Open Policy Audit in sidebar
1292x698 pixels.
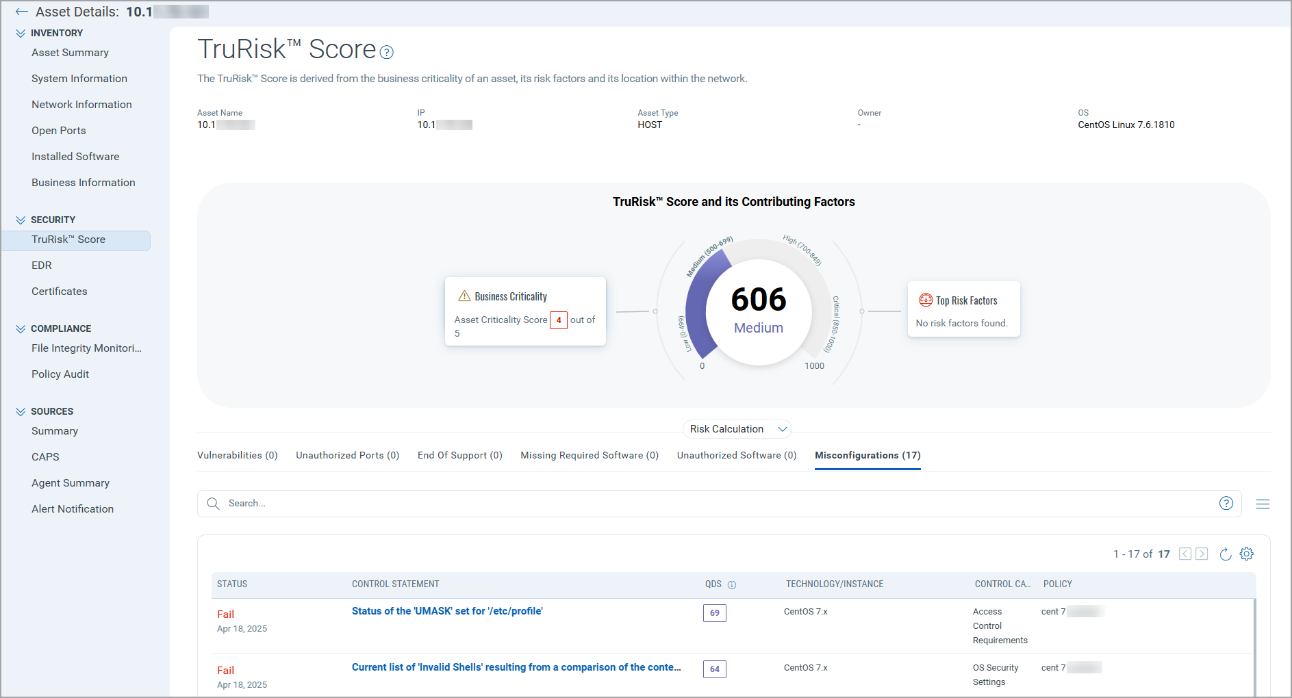(x=60, y=374)
